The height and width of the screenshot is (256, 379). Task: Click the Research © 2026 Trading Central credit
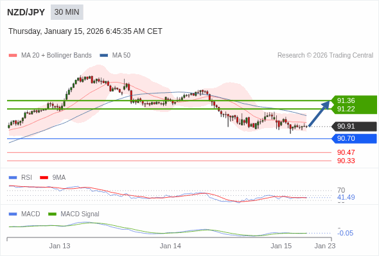point(325,56)
